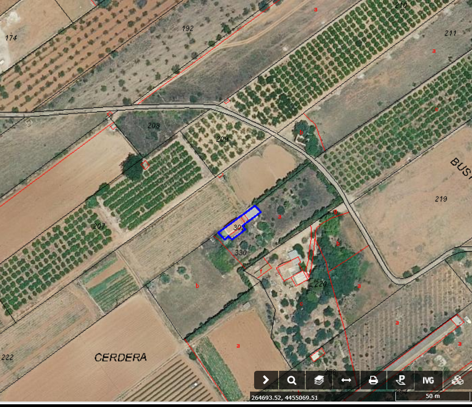Image resolution: width=472 pixels, height=407 pixels.
Task: Click parcel 211 label in top right
Action: [x=450, y=33]
